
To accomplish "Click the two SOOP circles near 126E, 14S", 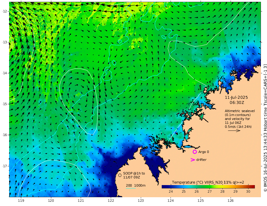I will [235, 69].
